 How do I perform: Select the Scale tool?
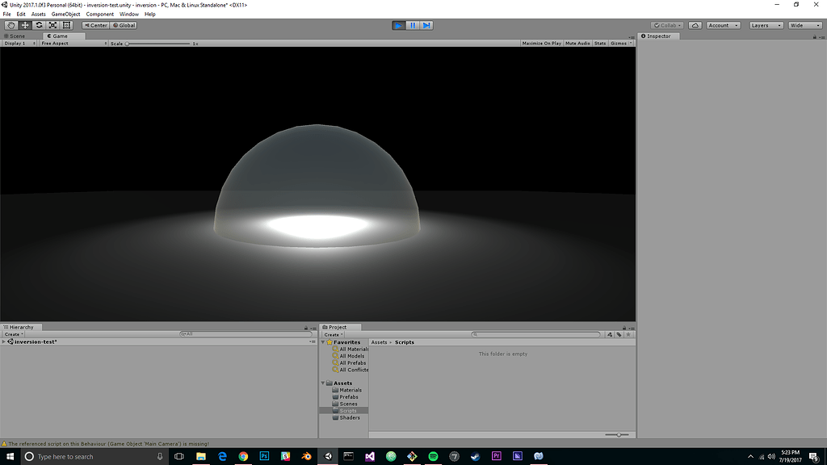click(x=52, y=25)
